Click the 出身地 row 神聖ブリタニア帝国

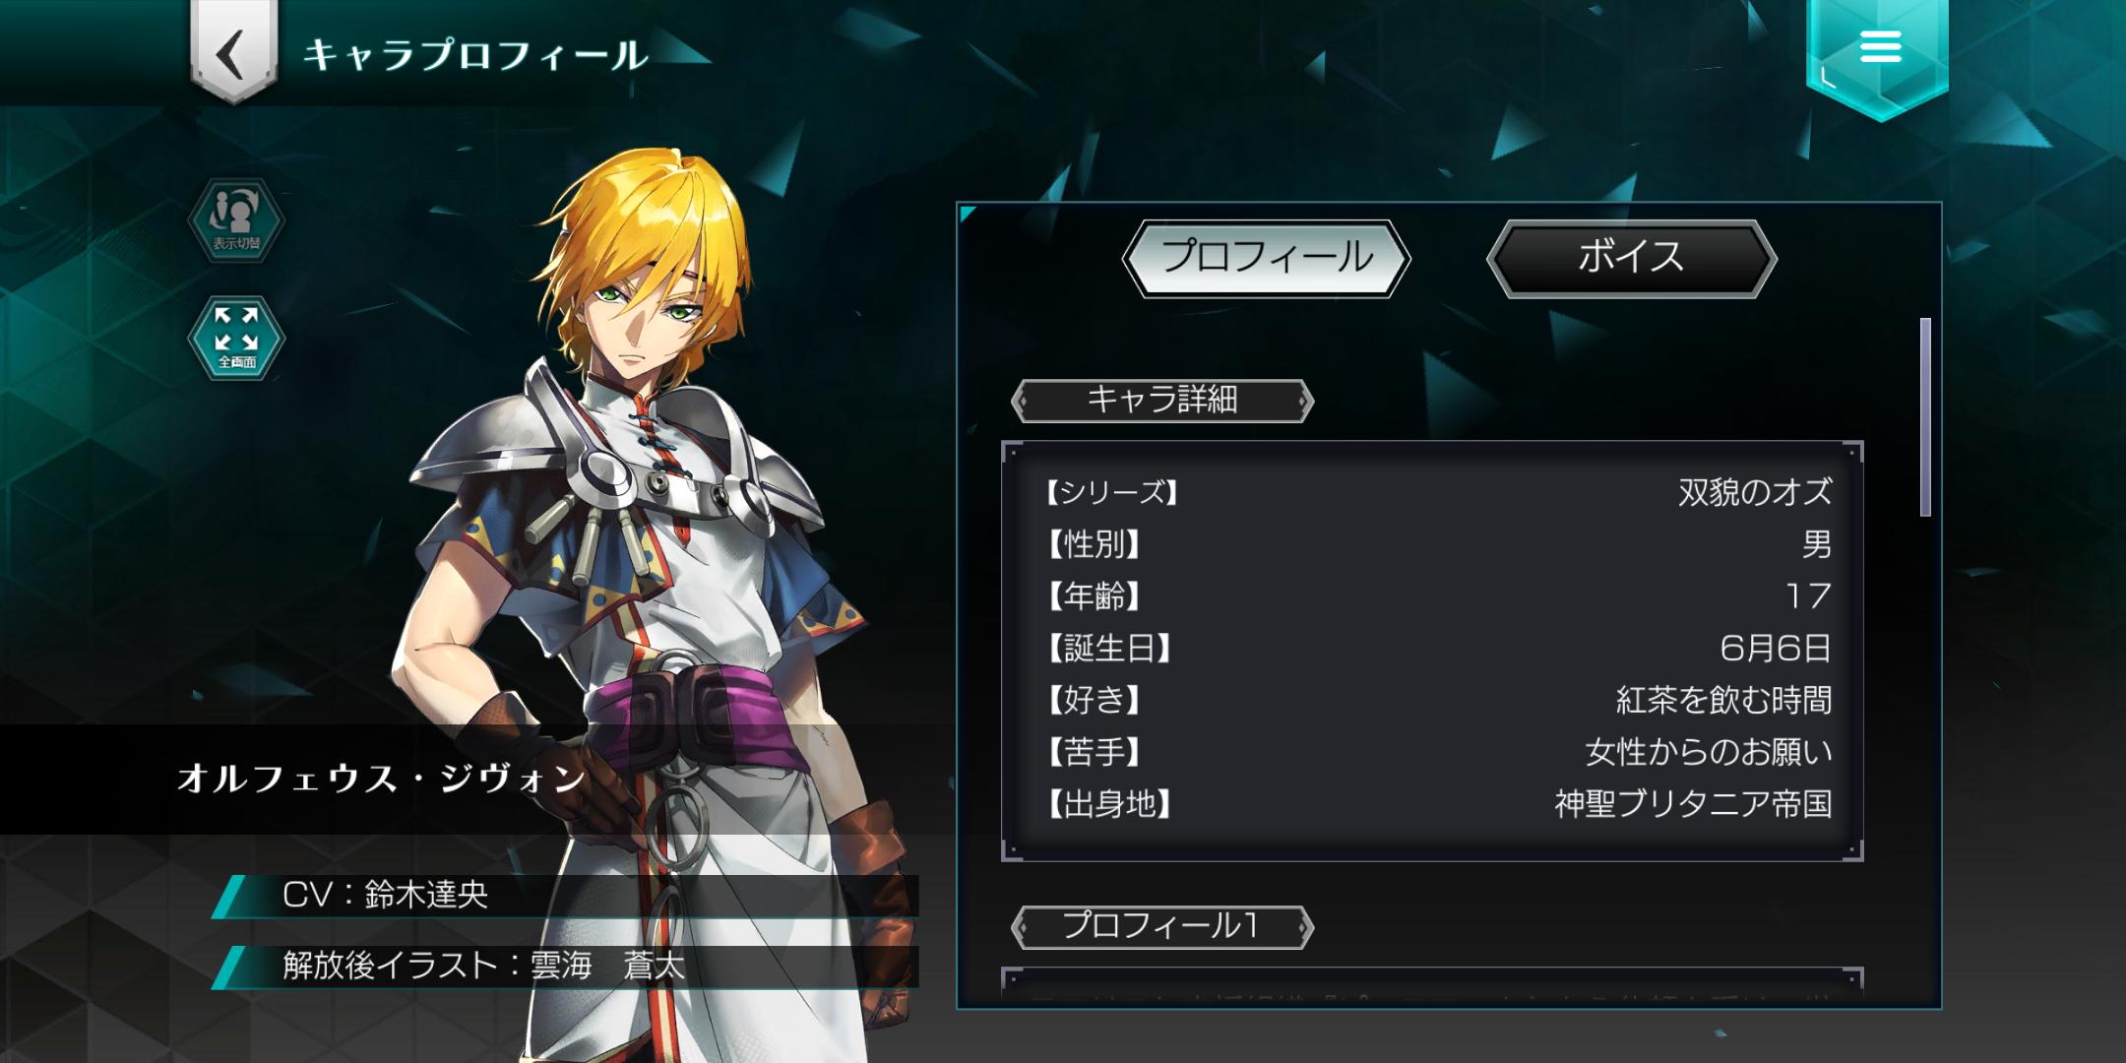[1437, 804]
